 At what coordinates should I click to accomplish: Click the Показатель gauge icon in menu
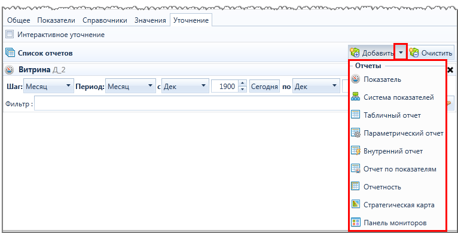355,79
